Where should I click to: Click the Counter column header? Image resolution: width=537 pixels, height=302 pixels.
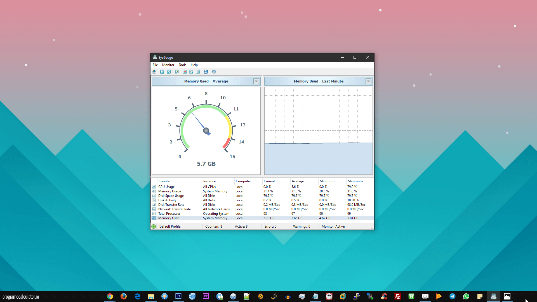[x=164, y=181]
